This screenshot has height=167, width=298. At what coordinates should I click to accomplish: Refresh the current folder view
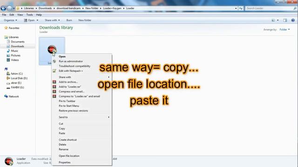241,8
